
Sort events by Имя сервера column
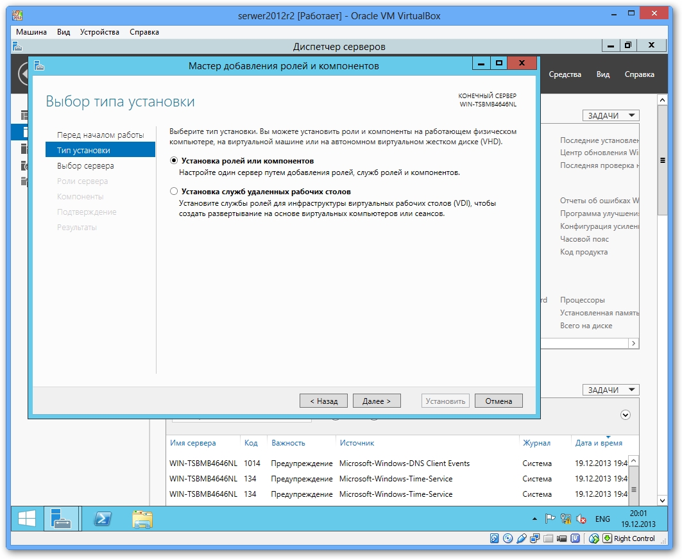[192, 442]
